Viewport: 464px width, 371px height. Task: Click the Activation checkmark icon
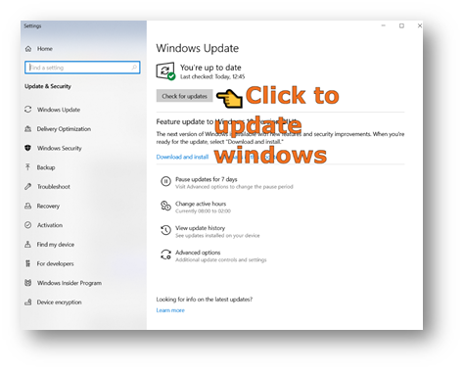(x=28, y=225)
